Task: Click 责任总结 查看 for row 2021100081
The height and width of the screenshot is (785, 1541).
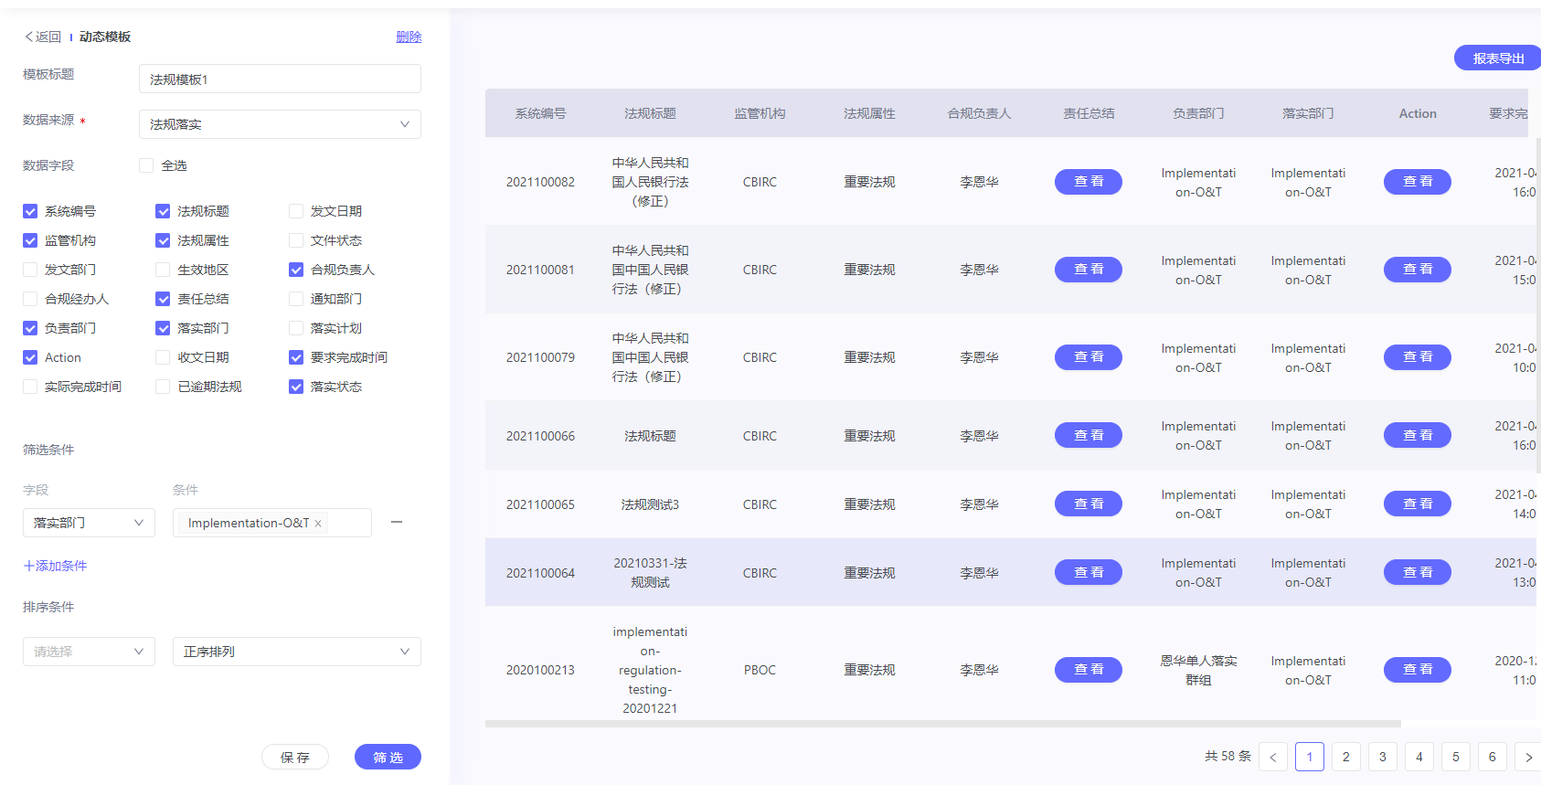Action: point(1089,270)
